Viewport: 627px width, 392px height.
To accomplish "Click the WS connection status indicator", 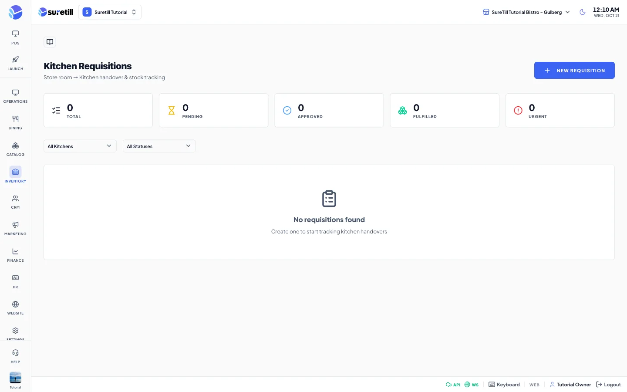I will [472, 385].
